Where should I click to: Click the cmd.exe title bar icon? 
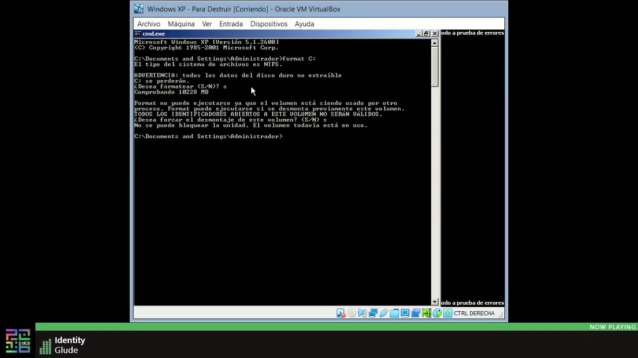[x=138, y=34]
